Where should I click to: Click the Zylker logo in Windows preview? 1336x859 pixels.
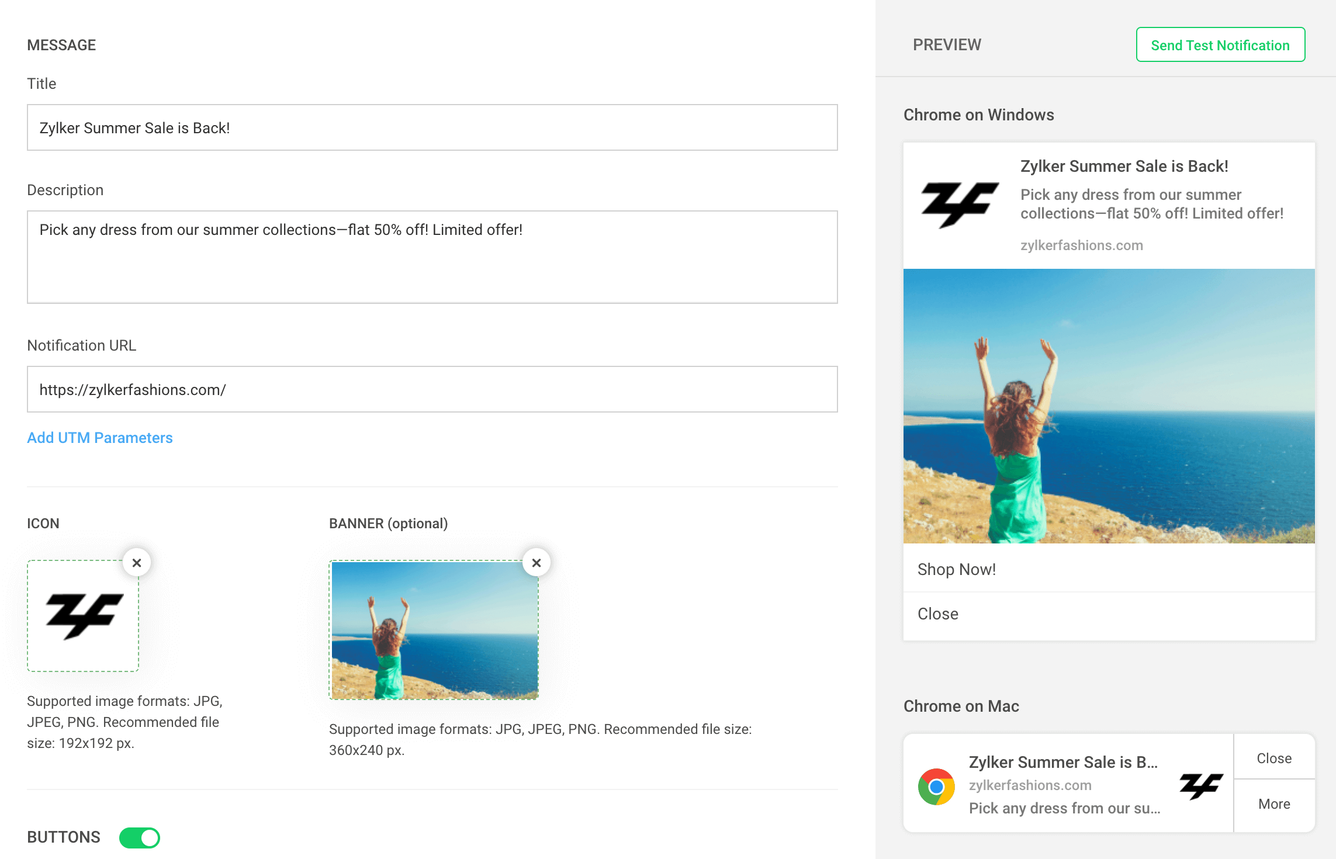click(960, 205)
